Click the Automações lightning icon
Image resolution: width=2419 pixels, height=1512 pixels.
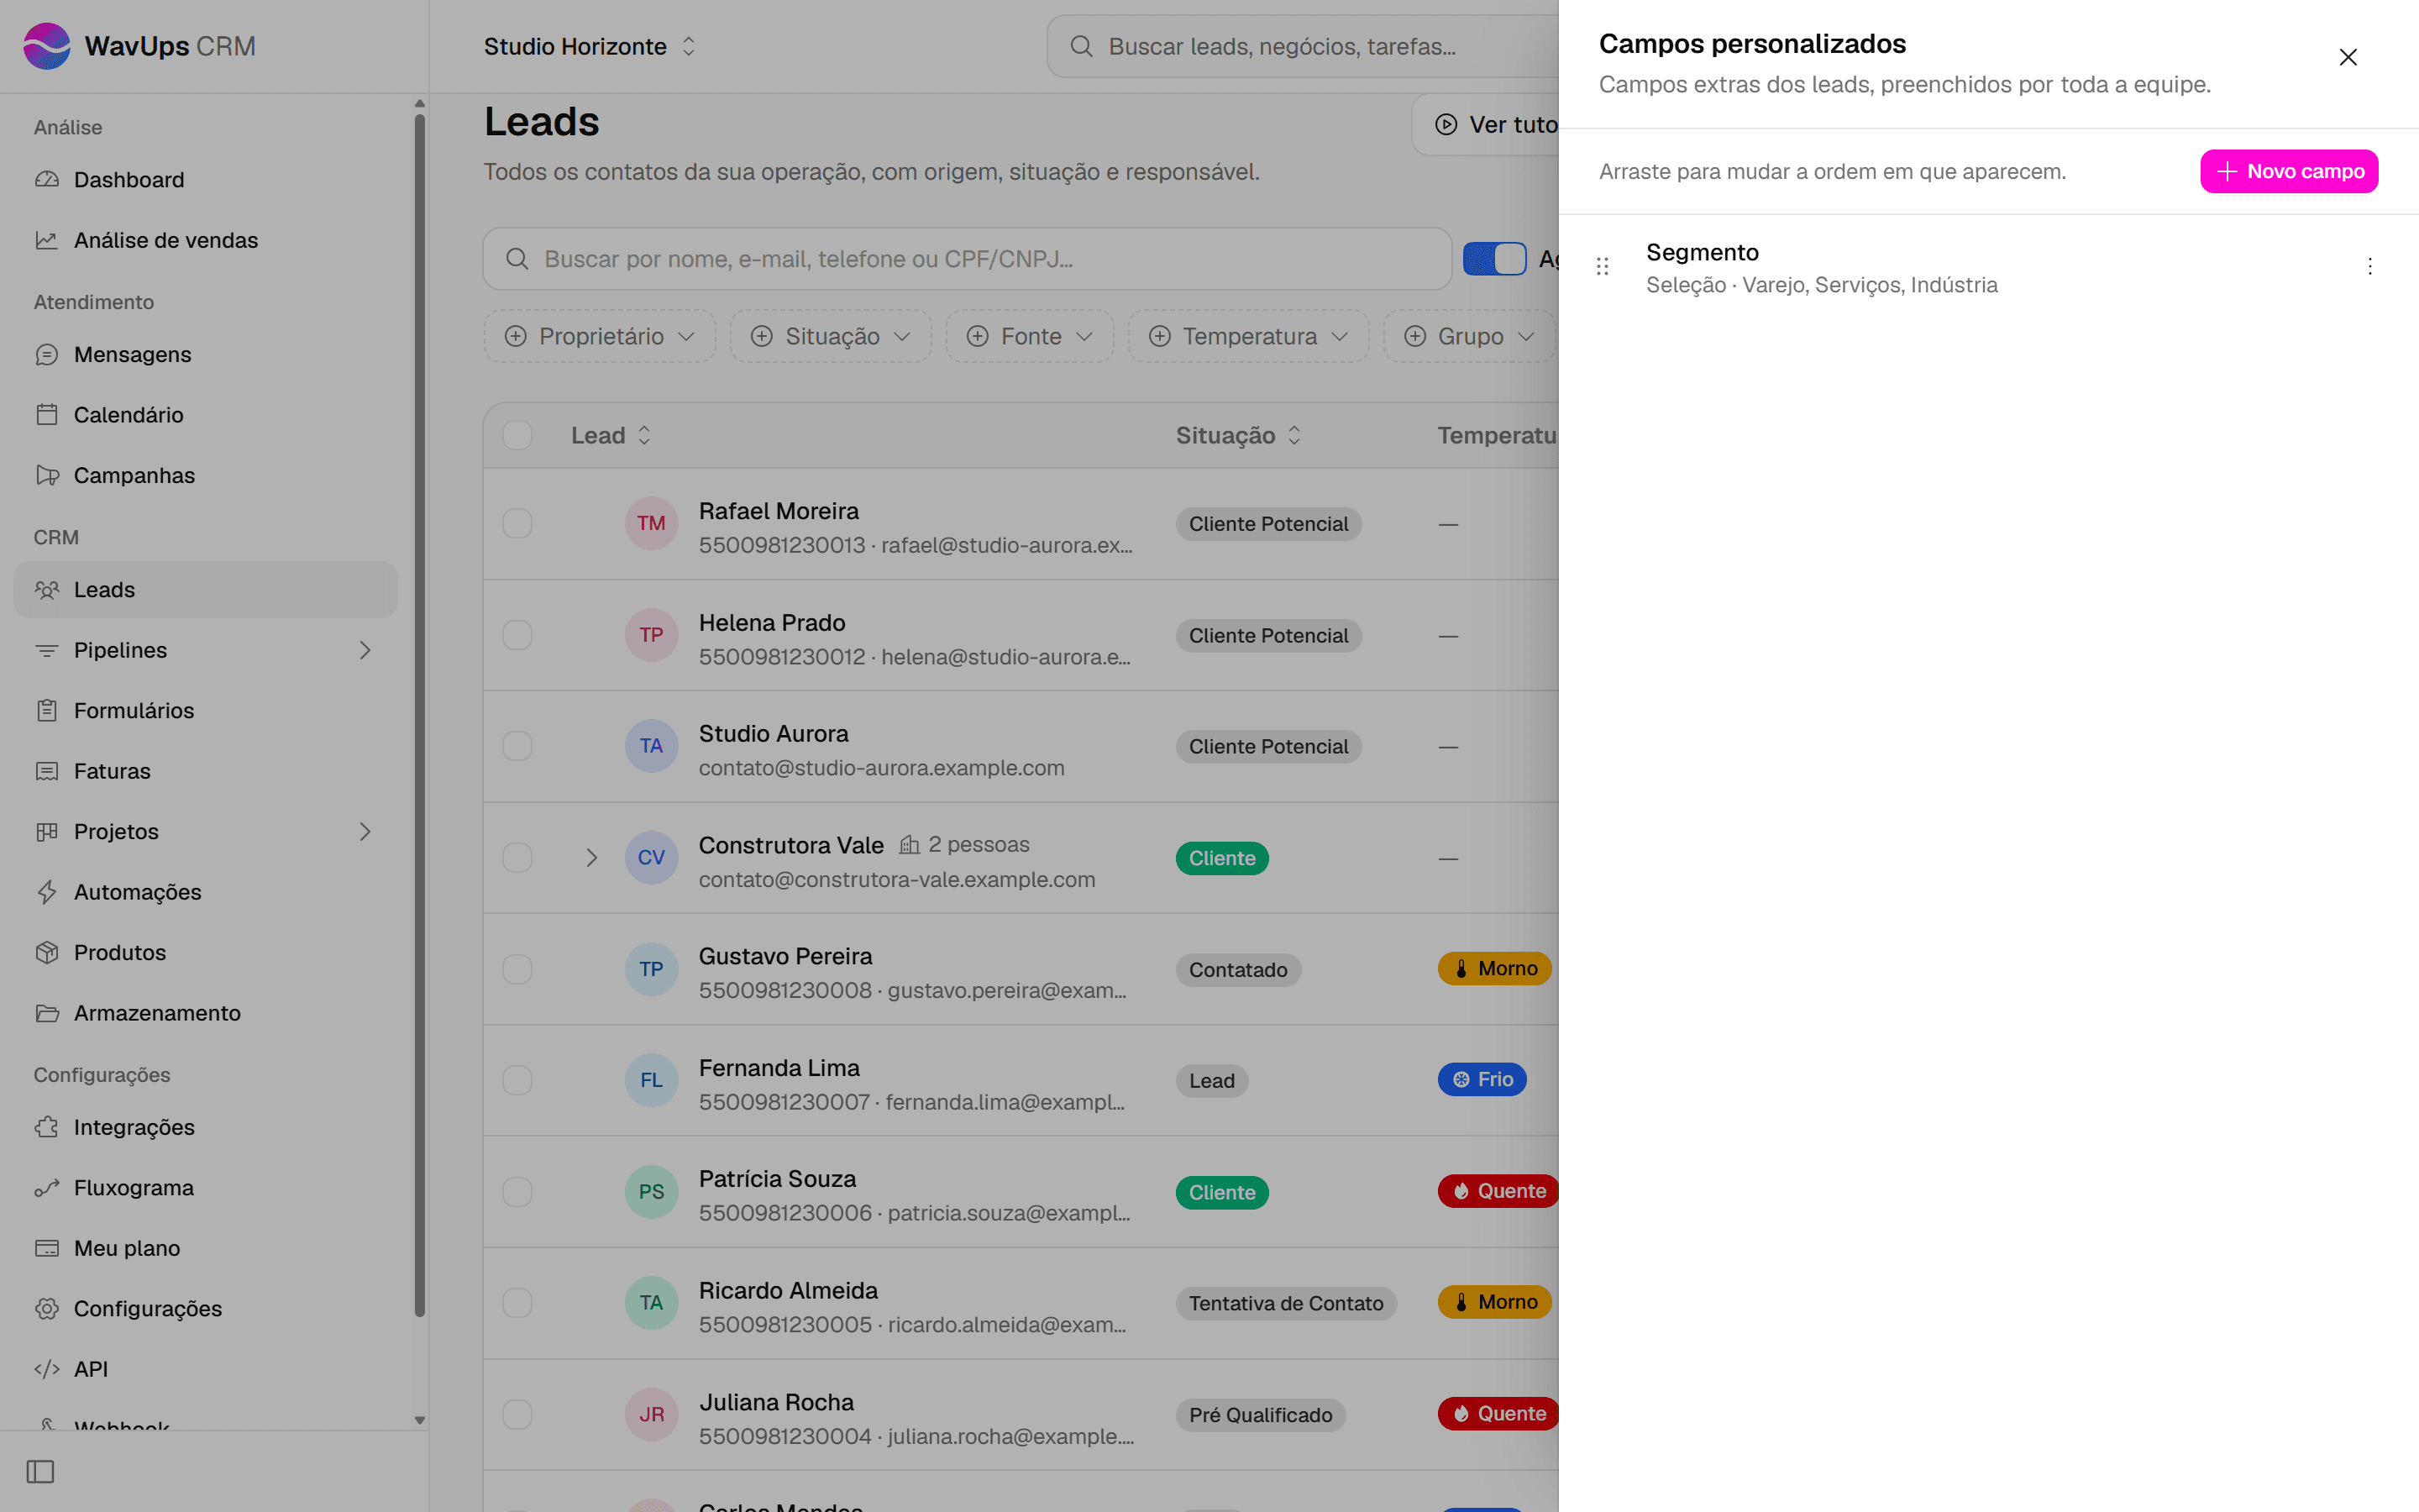tap(47, 892)
